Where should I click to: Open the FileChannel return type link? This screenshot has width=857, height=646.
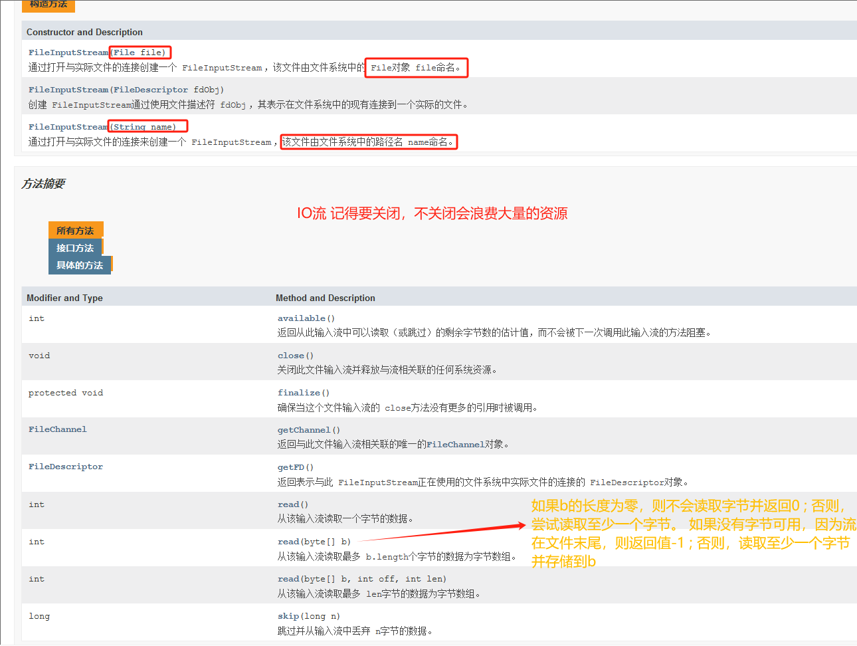coord(58,429)
